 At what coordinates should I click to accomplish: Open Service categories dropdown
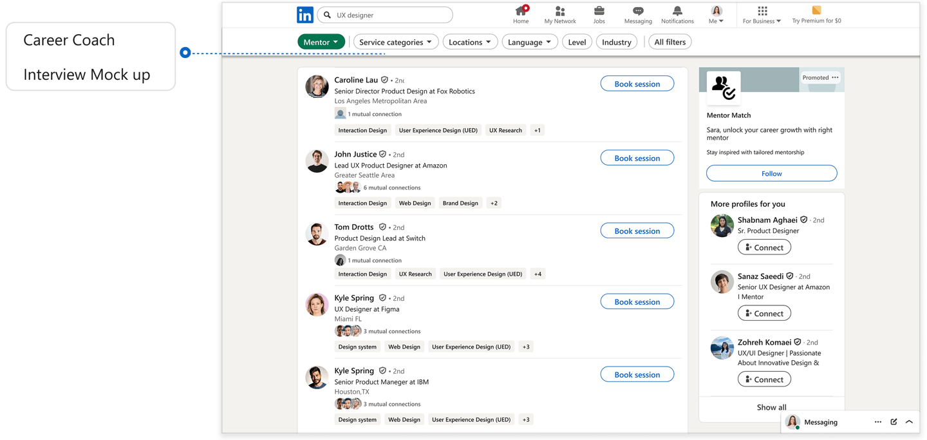pos(395,42)
